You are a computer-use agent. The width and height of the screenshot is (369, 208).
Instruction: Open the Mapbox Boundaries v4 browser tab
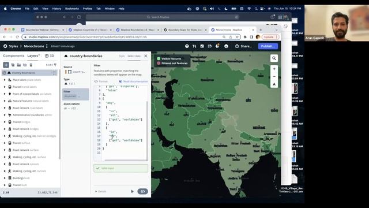tap(137, 30)
